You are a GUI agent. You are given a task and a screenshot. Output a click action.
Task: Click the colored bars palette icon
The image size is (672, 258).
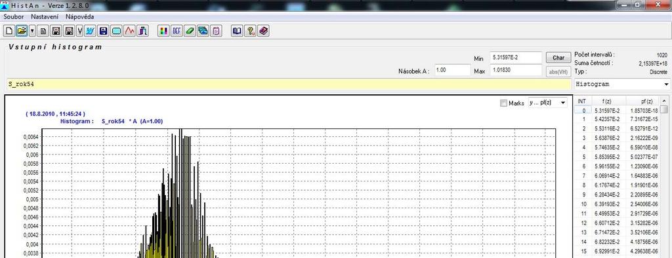163,31
